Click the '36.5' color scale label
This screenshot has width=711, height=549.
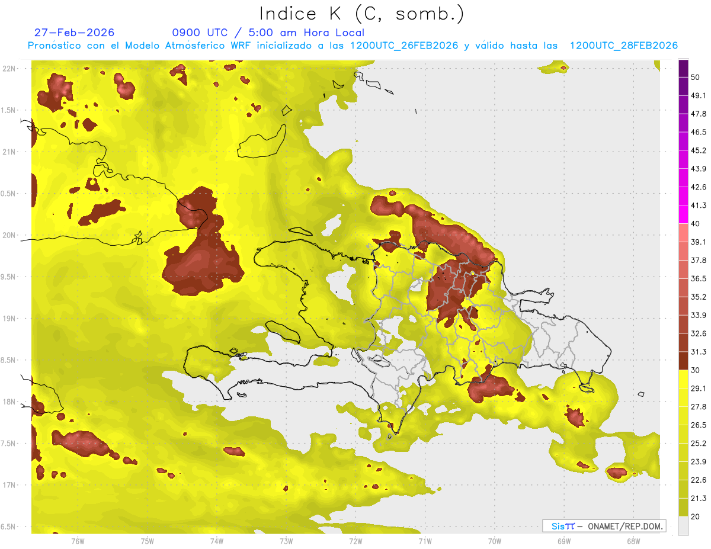pos(699,278)
